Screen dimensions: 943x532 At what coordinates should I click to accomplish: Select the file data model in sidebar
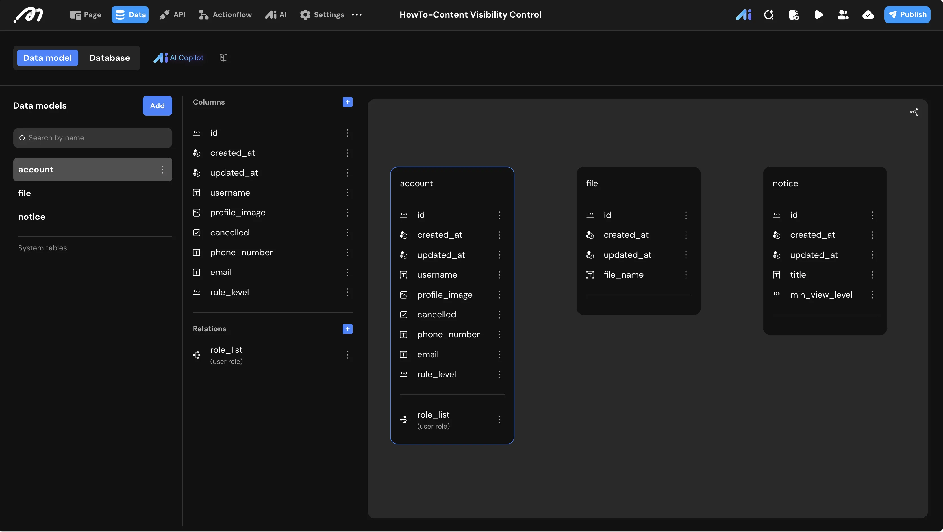click(x=93, y=193)
